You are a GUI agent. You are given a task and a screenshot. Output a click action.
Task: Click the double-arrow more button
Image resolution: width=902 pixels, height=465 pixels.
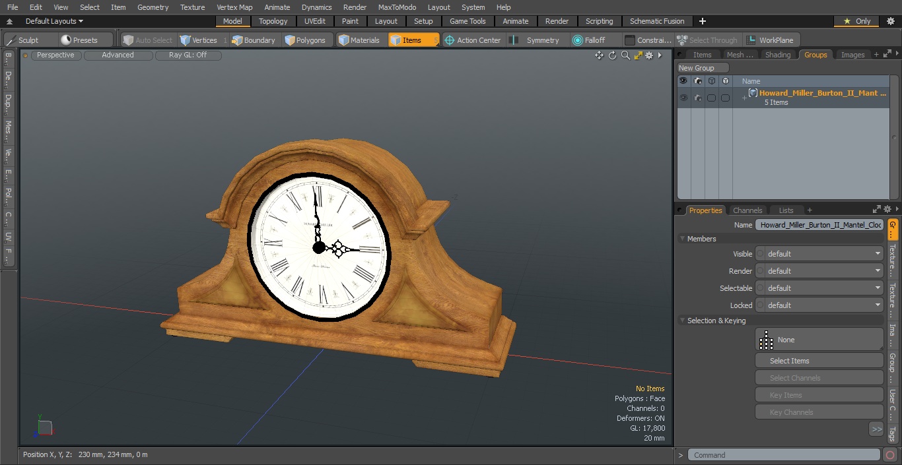click(x=876, y=429)
